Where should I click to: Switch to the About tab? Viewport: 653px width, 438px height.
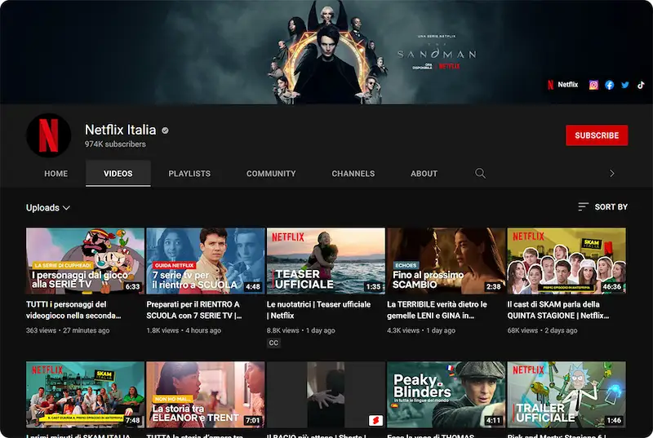coord(424,174)
